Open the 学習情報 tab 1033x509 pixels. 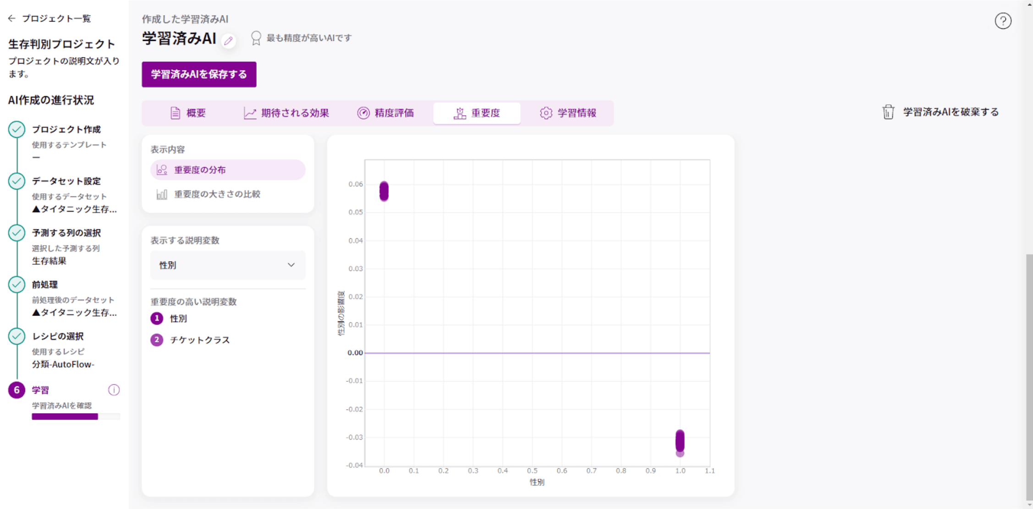(568, 113)
